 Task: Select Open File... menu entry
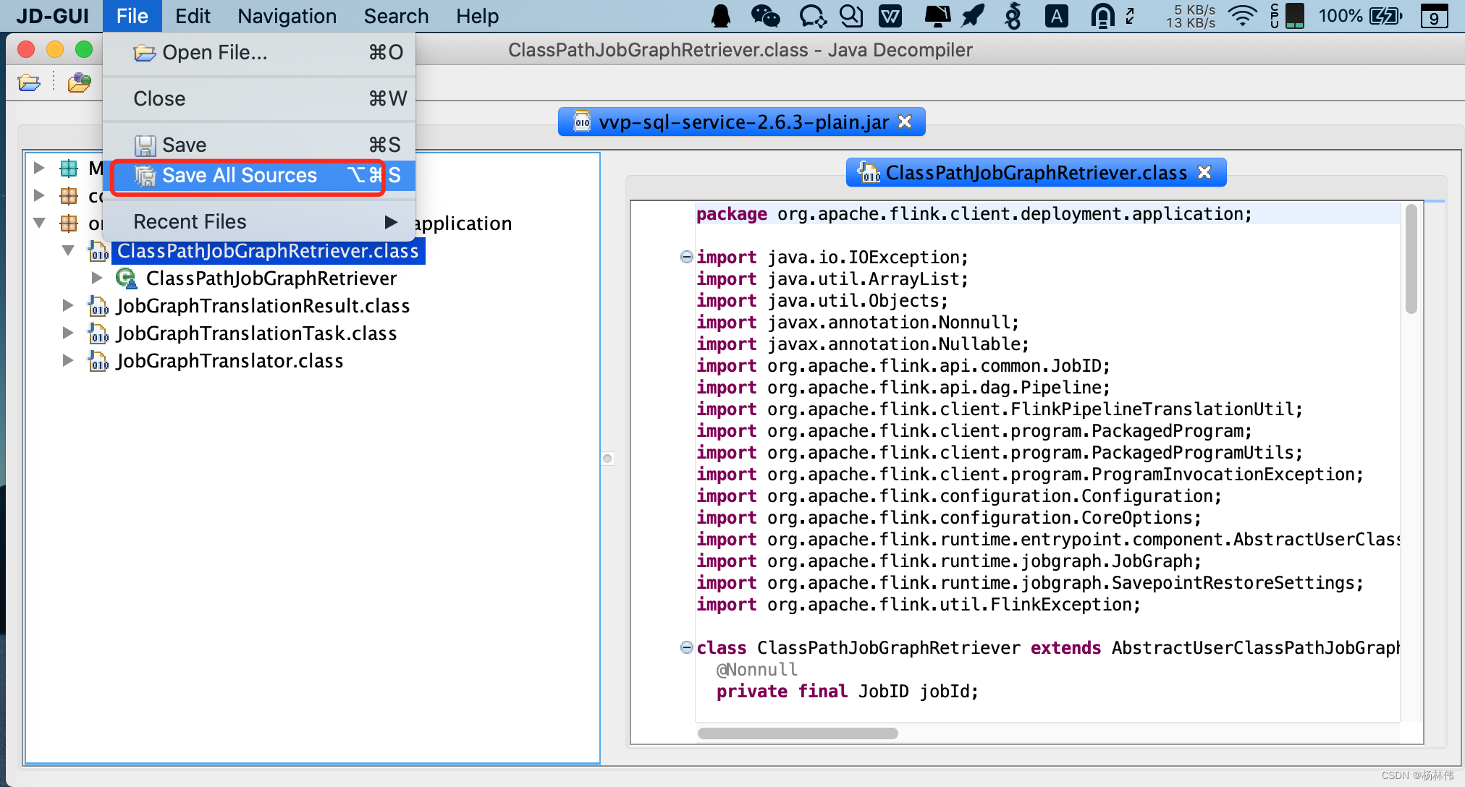tap(214, 53)
